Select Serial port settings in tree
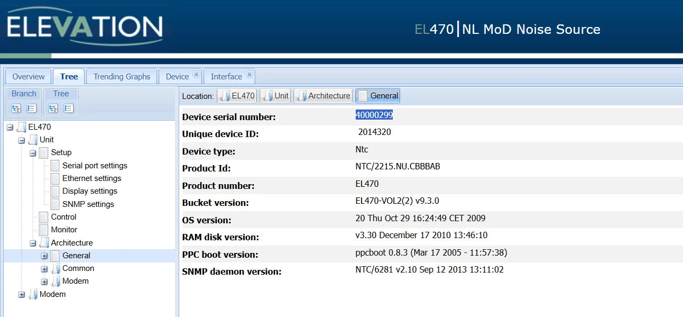This screenshot has height=317, width=683. point(95,166)
